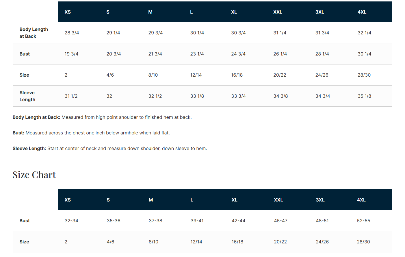Select the 28/30 size in bottom chart
The height and width of the screenshot is (257, 405).
coord(363,242)
